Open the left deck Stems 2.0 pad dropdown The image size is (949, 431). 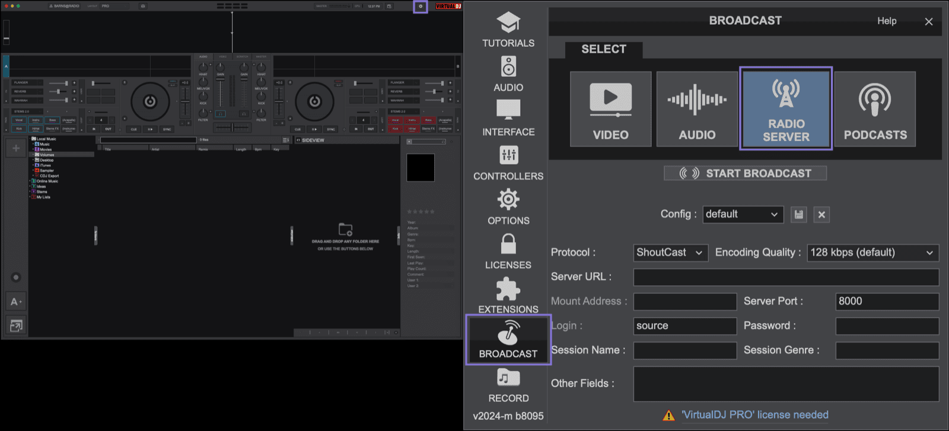tap(27, 111)
